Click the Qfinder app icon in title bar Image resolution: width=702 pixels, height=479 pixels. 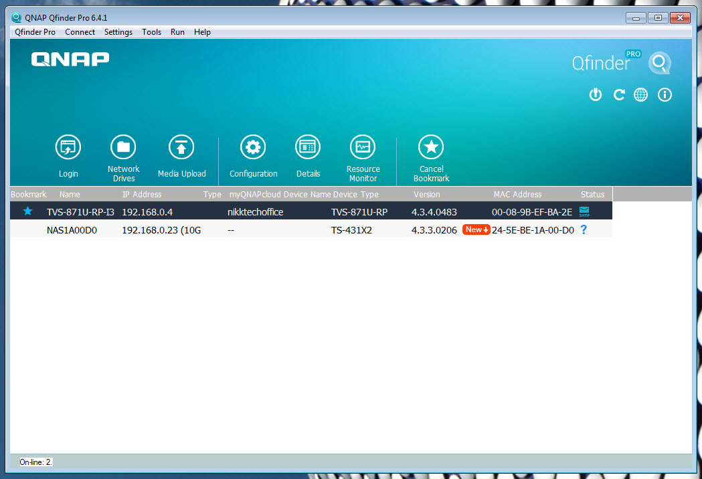(17, 18)
